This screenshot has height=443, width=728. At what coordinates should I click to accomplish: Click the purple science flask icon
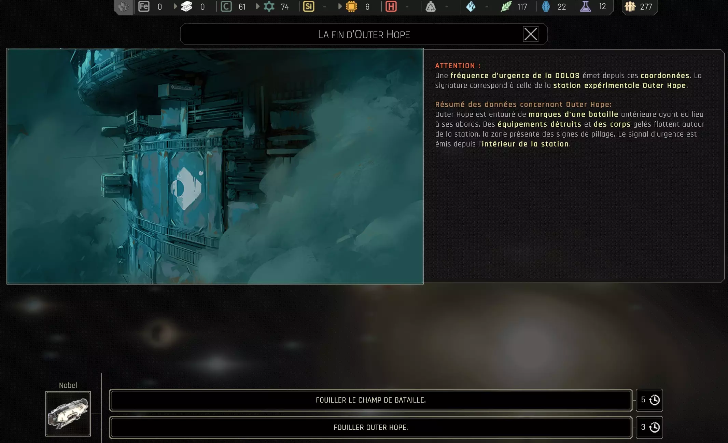coord(585,6)
